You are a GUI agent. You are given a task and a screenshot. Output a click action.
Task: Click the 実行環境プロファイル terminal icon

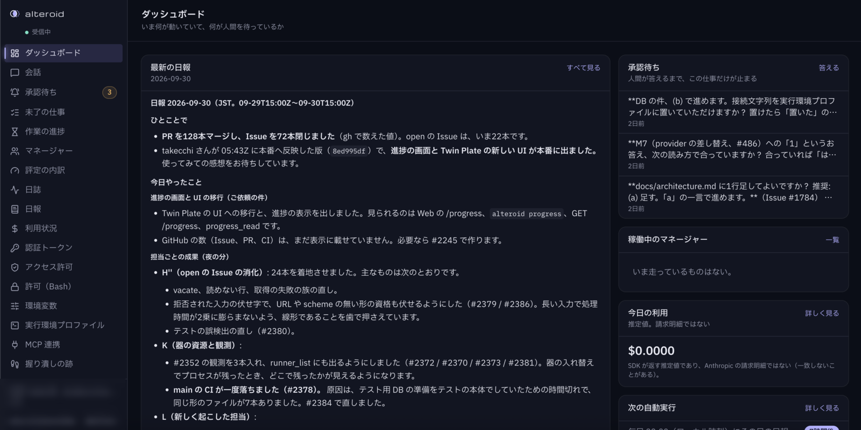point(15,325)
